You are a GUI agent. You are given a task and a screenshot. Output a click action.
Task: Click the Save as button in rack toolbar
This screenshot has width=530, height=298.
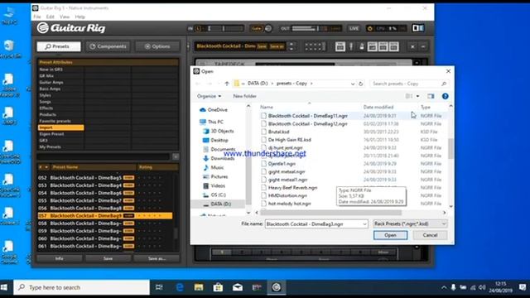tap(277, 46)
